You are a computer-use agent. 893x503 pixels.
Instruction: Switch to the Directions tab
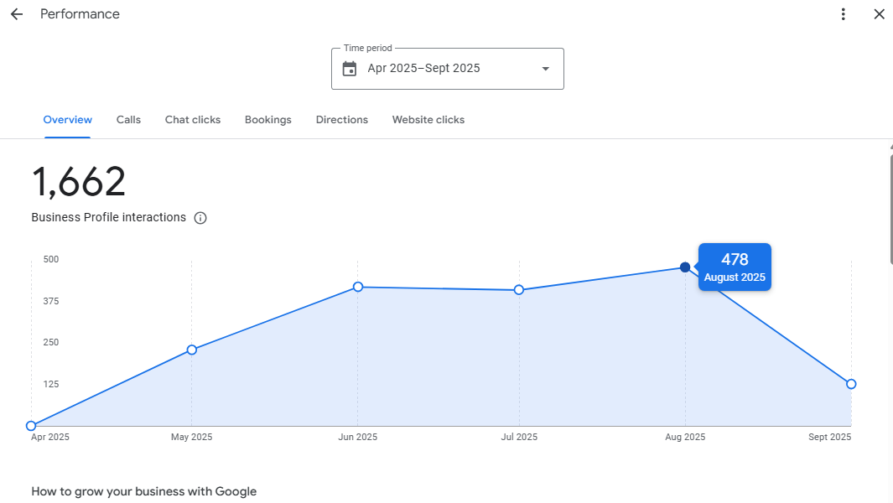[341, 119]
